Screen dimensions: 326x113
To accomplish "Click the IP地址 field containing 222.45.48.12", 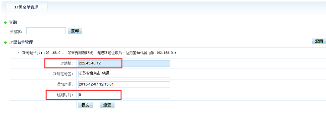I will click(124, 64).
